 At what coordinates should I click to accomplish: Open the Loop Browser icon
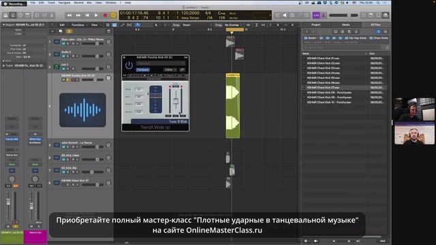click(x=378, y=15)
